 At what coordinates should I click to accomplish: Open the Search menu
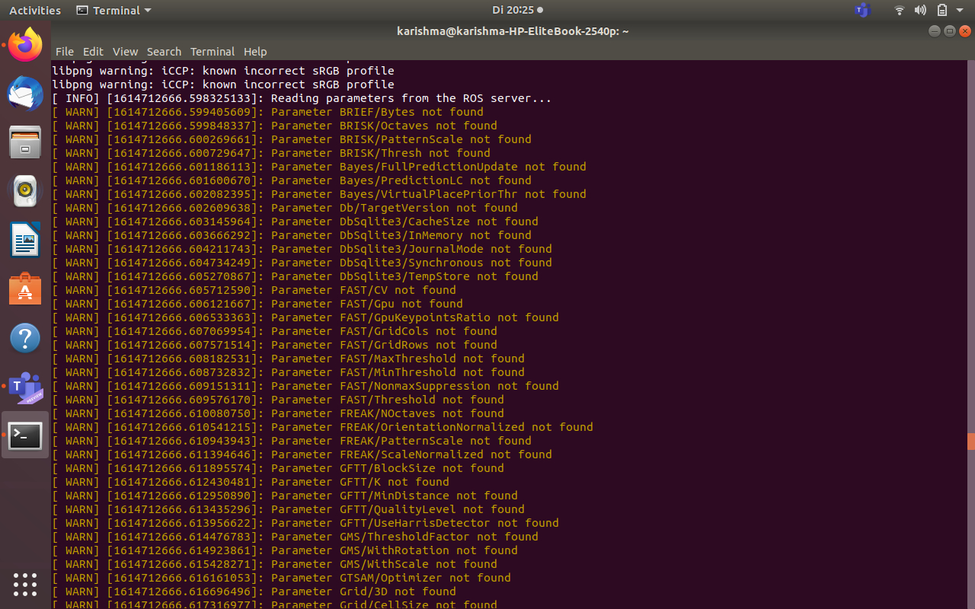click(x=164, y=52)
